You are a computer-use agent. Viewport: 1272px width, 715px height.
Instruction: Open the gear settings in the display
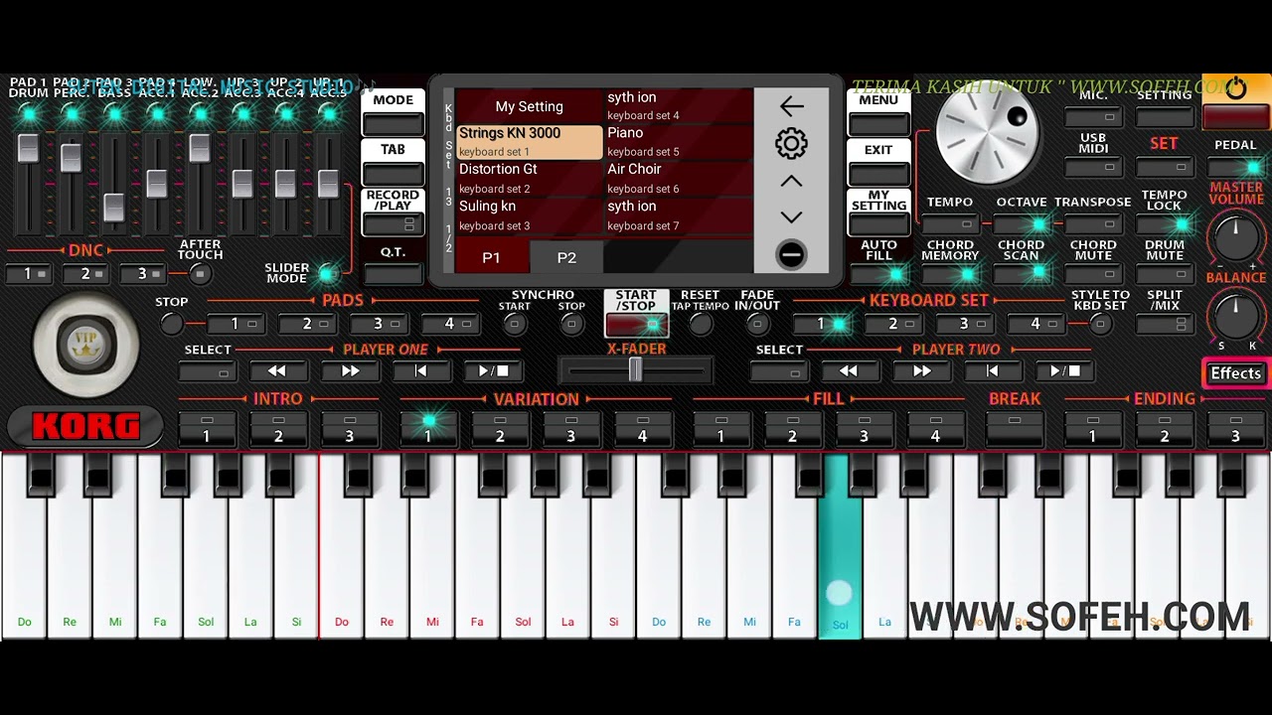pyautogui.click(x=791, y=144)
